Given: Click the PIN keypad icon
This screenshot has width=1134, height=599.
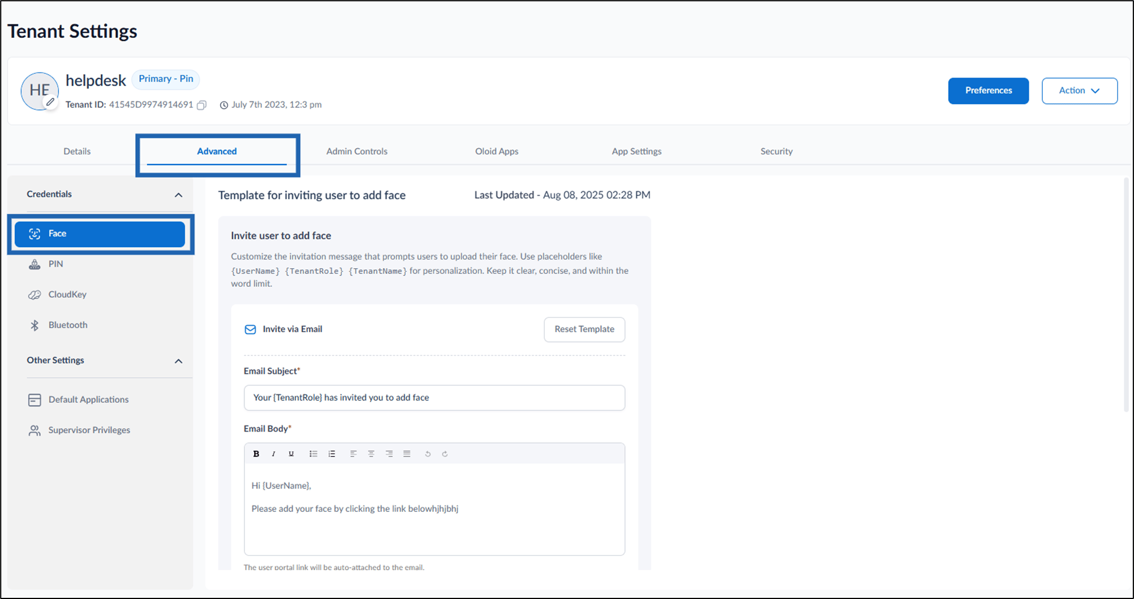Looking at the screenshot, I should (x=35, y=264).
